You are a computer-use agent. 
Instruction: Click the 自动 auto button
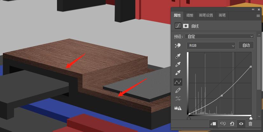[x=246, y=45]
